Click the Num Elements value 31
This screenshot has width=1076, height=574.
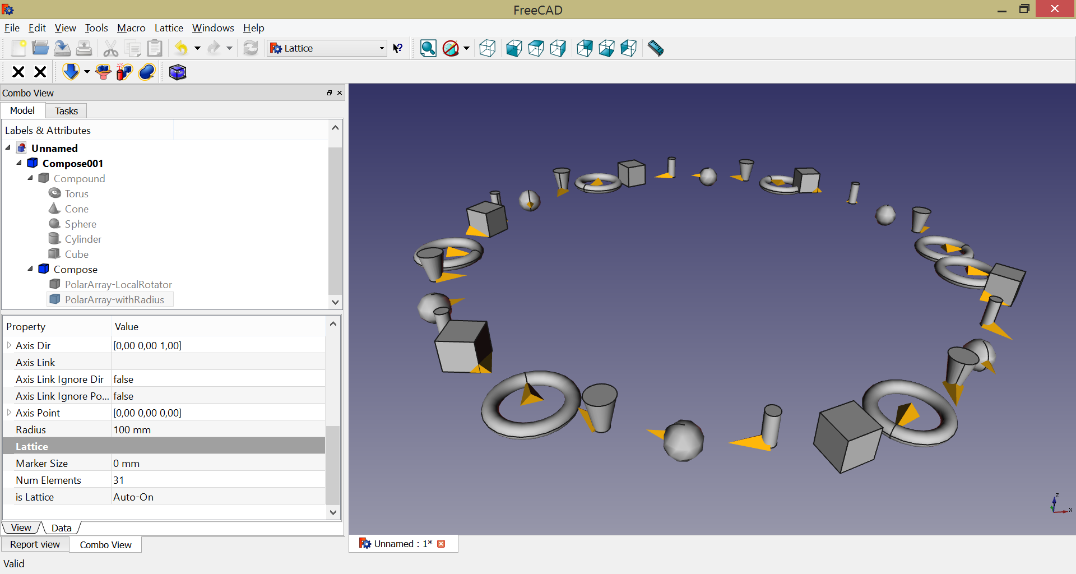click(218, 480)
